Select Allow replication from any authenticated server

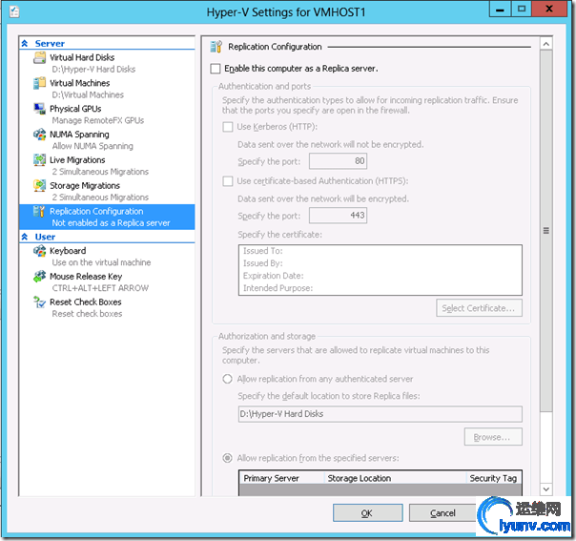[x=227, y=379]
